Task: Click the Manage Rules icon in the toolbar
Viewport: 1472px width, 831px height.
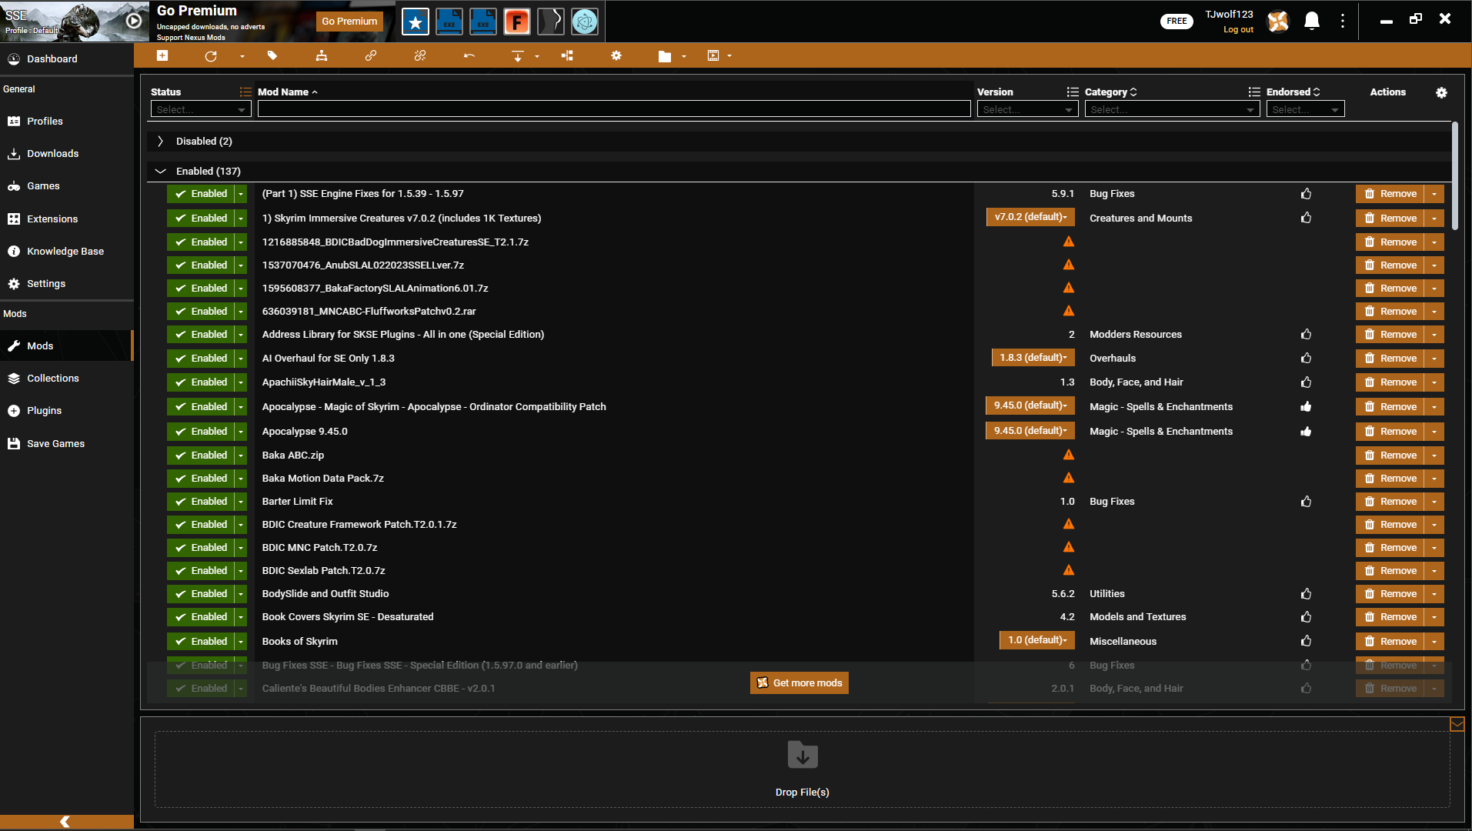Action: [x=567, y=55]
